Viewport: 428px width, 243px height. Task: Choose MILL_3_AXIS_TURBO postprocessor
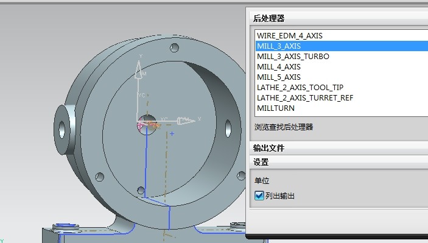click(x=342, y=56)
